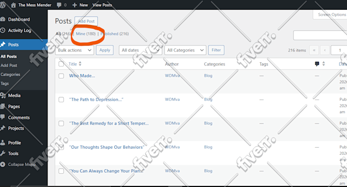This screenshot has height=187, width=347.
Task: Click the Apply button
Action: (x=105, y=50)
